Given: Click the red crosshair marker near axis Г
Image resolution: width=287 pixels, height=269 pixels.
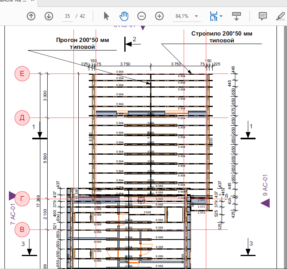Looking at the screenshot, I should tap(141, 200).
